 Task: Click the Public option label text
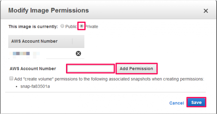pyautogui.click(x=71, y=26)
